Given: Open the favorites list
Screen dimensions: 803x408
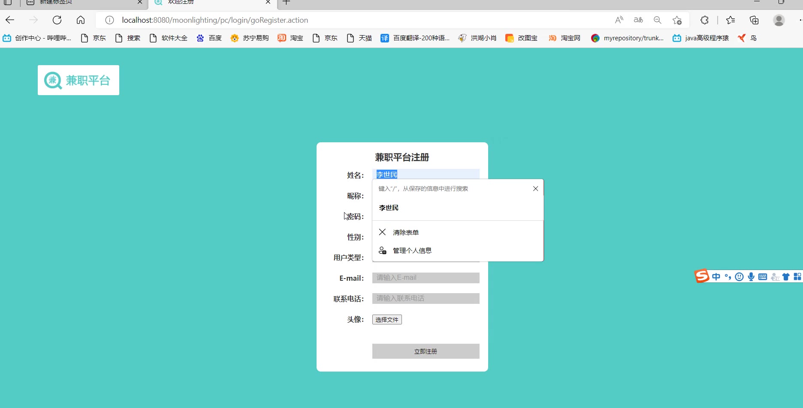Looking at the screenshot, I should tap(731, 20).
